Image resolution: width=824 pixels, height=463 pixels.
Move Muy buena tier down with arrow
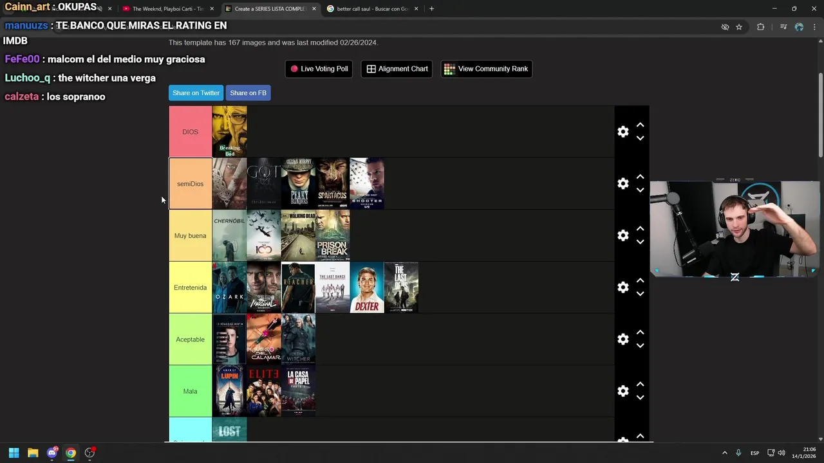(x=640, y=242)
